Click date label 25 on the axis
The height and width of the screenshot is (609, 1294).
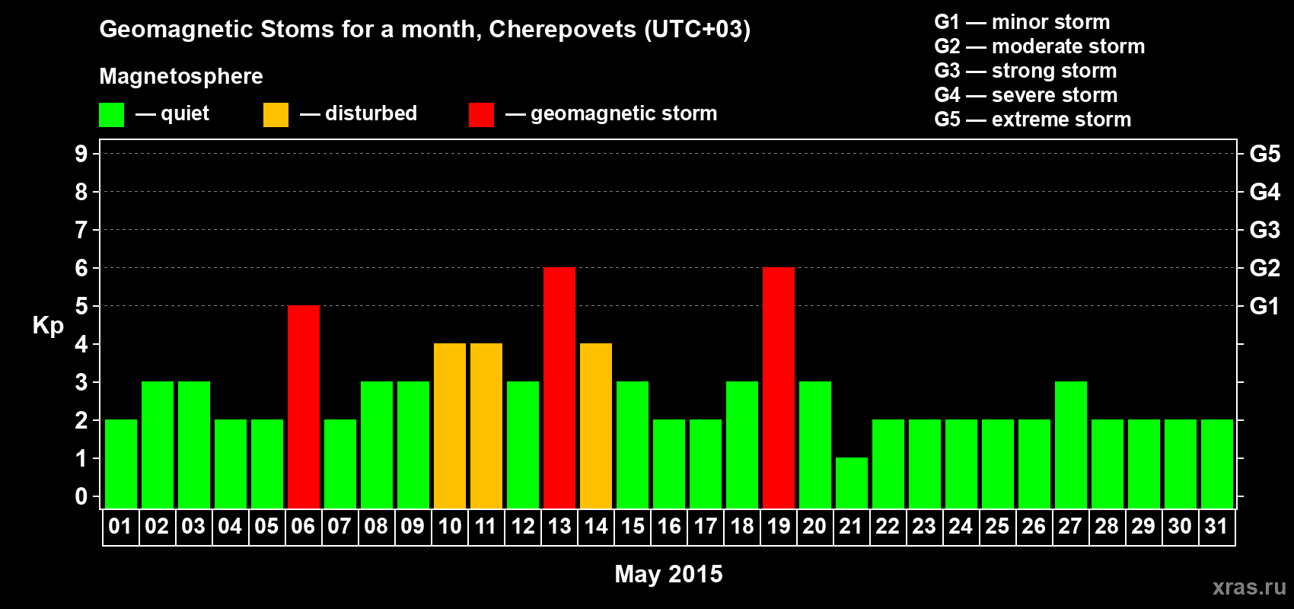997,527
